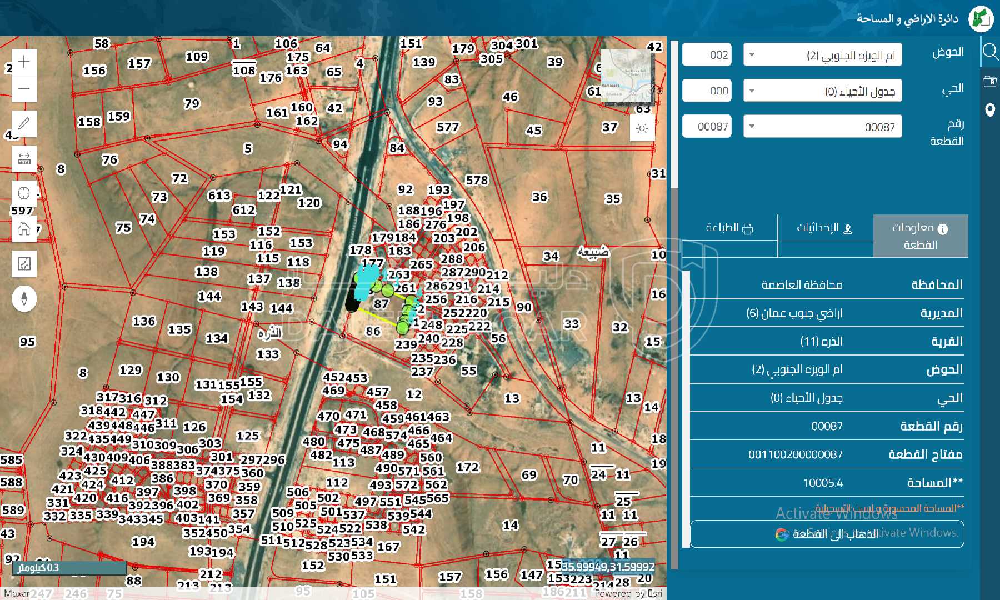The image size is (1000, 600).
Task: Switch basemap via overview thumbnail
Action: [628, 76]
